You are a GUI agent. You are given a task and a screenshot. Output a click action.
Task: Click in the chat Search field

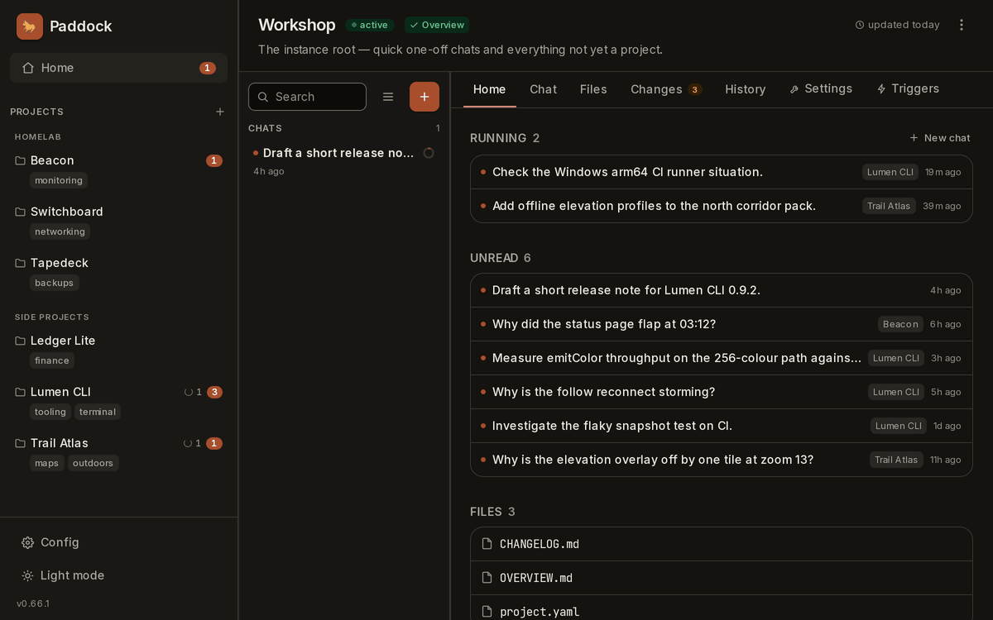click(307, 97)
